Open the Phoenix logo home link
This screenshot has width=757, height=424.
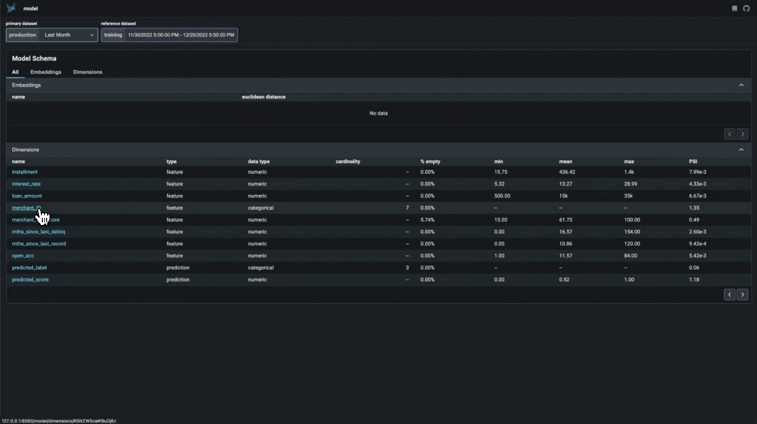[x=11, y=8]
